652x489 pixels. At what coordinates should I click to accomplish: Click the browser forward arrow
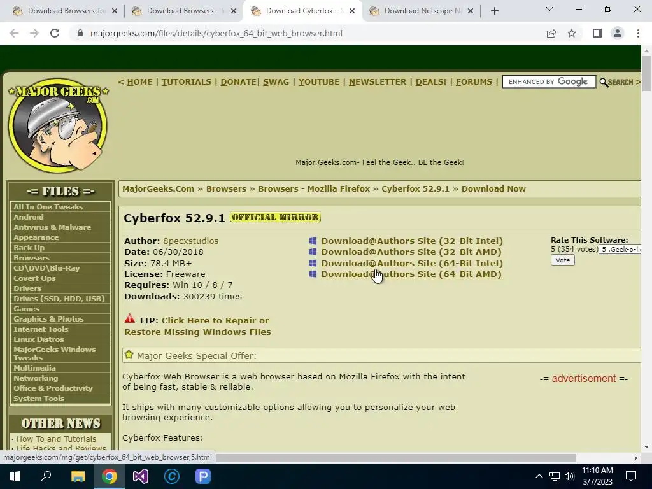[x=34, y=33]
